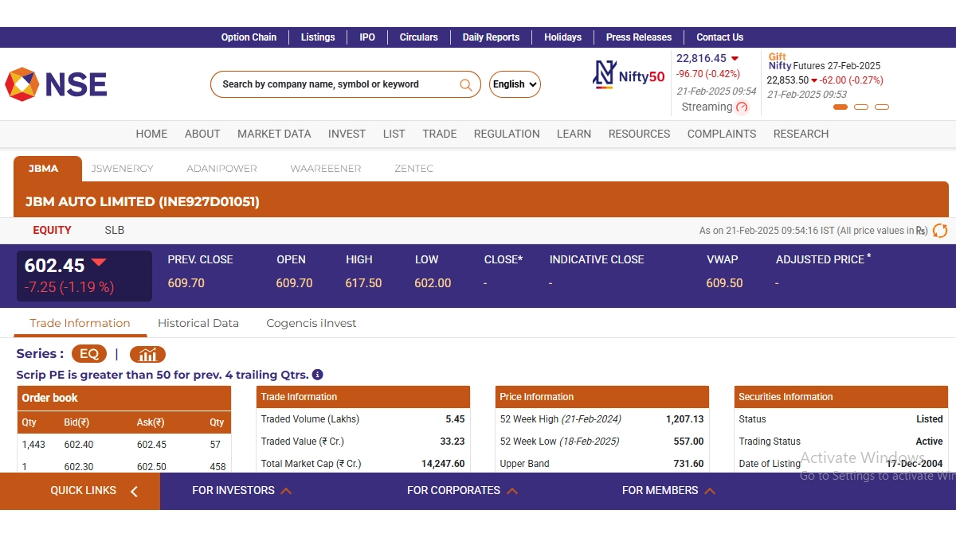Open the English language dropdown
956x537 pixels.
pos(515,84)
